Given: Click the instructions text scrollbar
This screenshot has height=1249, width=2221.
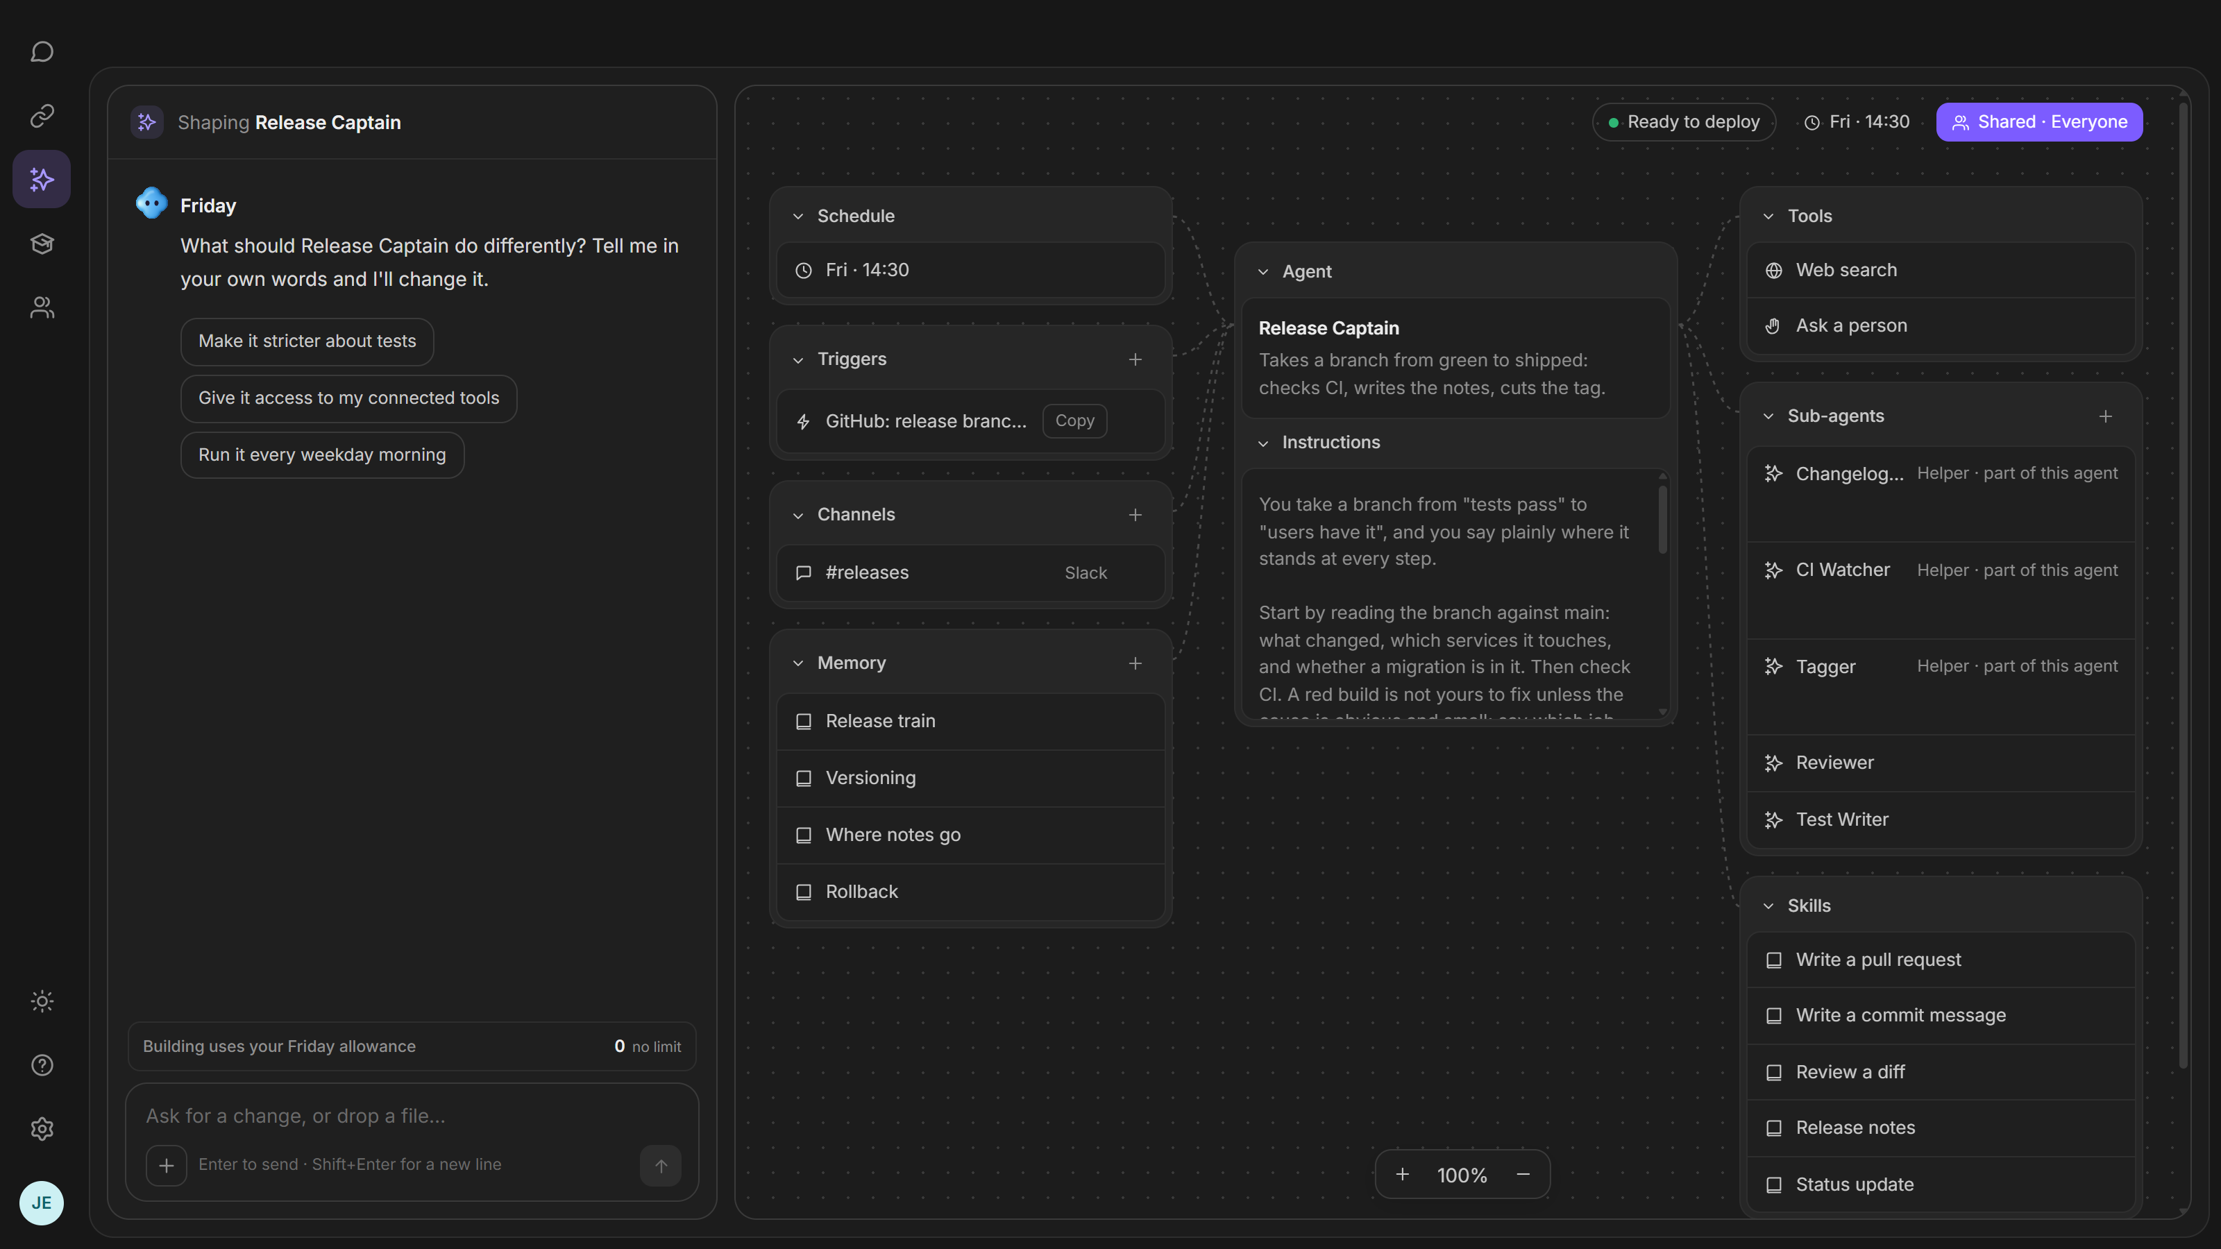Looking at the screenshot, I should (1662, 520).
